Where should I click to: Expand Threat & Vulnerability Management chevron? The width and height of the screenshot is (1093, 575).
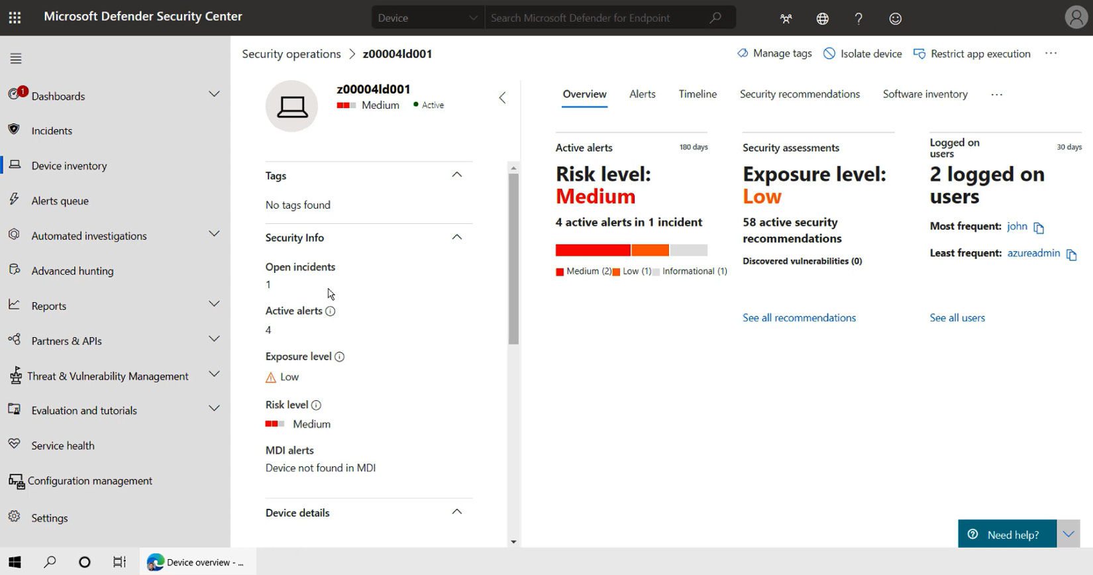pos(214,374)
